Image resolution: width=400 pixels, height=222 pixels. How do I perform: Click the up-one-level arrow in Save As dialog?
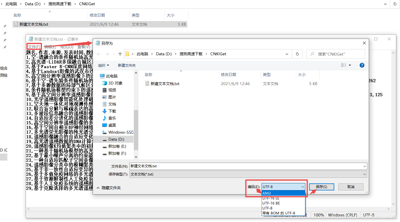coord(120,54)
